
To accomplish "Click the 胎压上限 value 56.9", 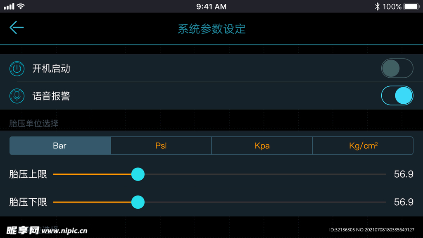I will [x=404, y=174].
